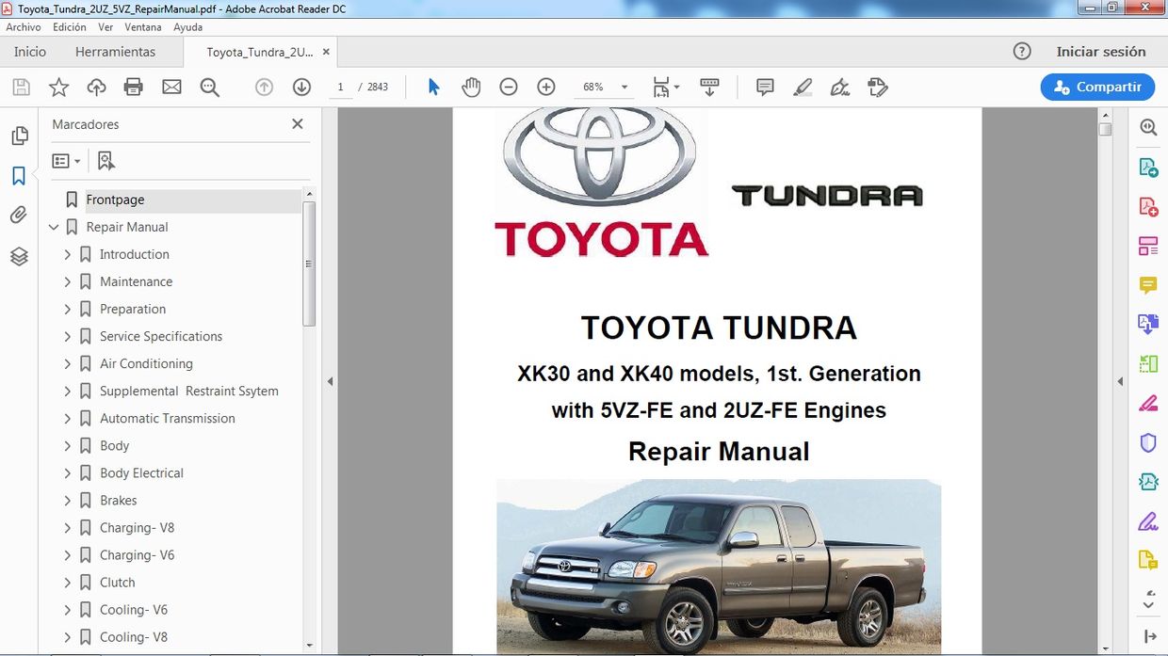Select the Charging- V8 bookmark
Viewport: 1168px width, 656px height.
pyautogui.click(x=137, y=527)
